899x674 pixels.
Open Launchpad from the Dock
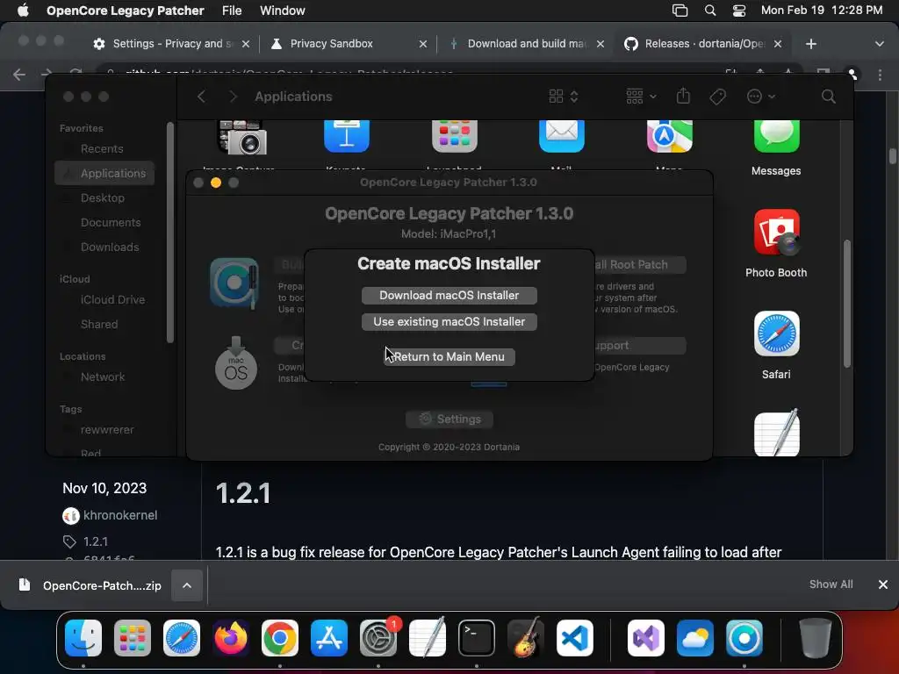click(x=133, y=638)
